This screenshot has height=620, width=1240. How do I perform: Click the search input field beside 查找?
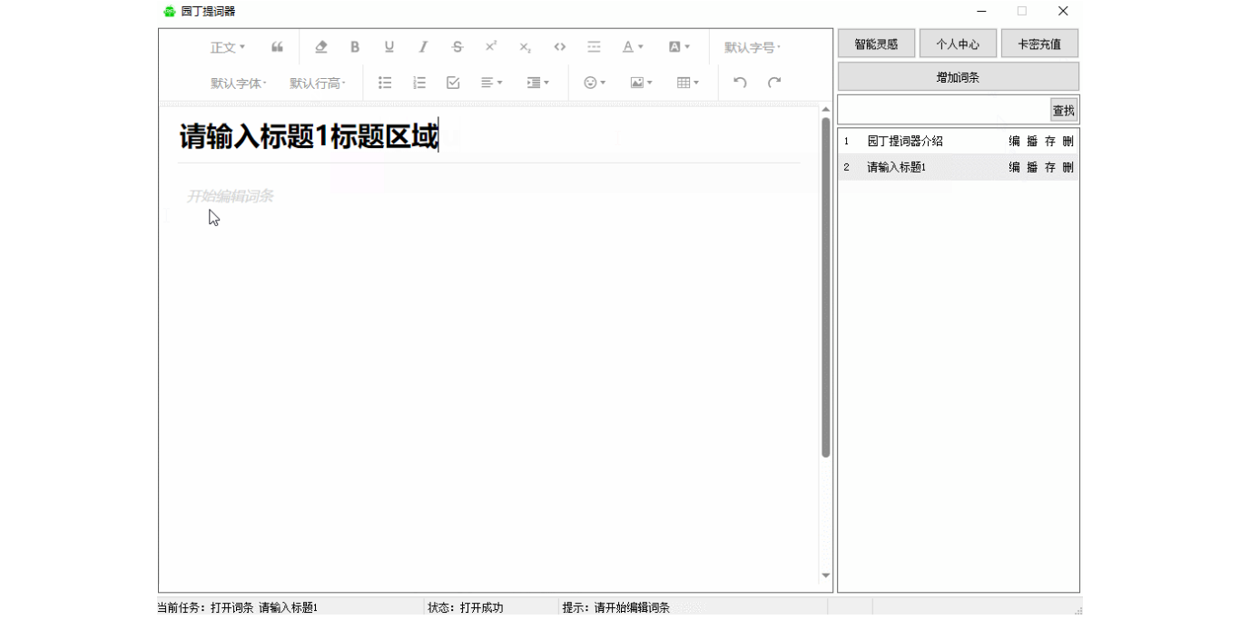click(943, 111)
